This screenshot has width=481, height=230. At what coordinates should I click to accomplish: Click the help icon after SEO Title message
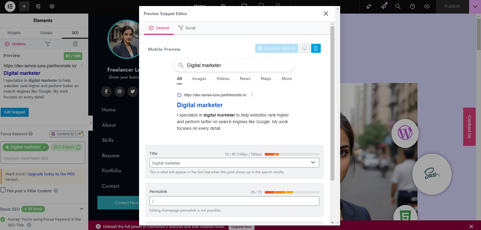coord(29,225)
